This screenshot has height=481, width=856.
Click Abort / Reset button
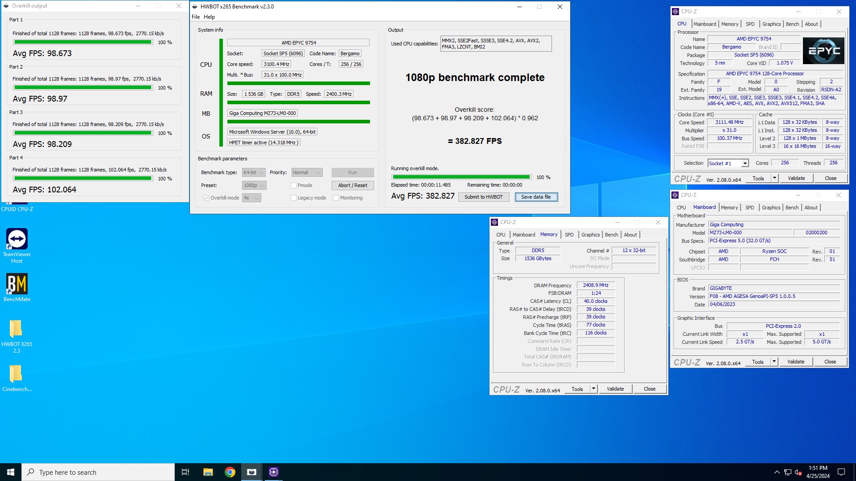pos(353,185)
